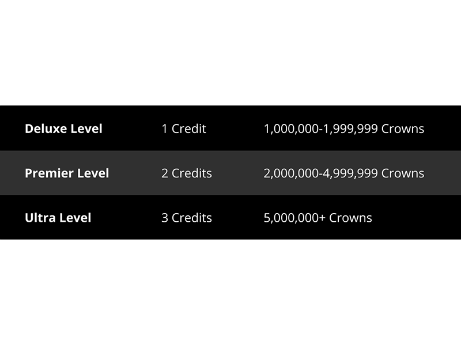Click the 2 Credits text
Image resolution: width=461 pixels, height=345 pixels.
187,173
